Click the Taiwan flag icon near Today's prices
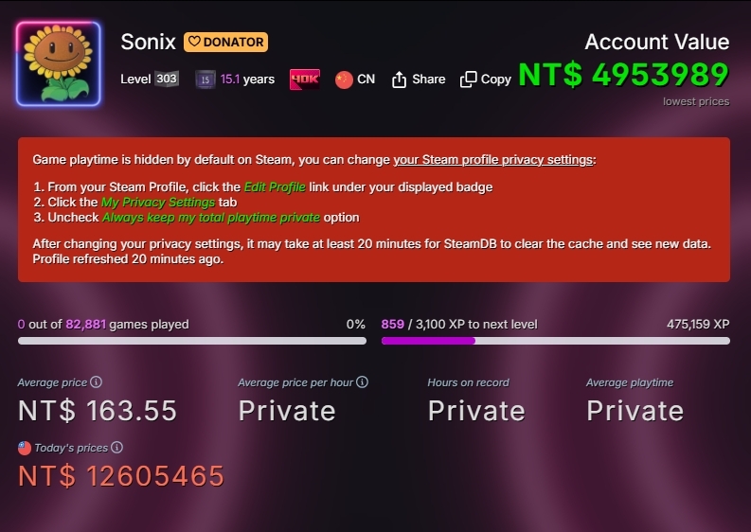The height and width of the screenshot is (532, 751). pos(25,448)
